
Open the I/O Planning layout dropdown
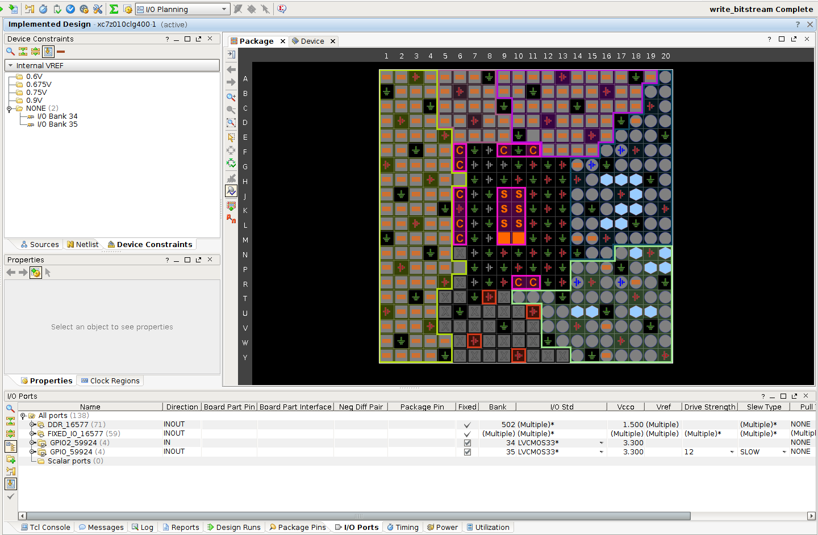pos(224,9)
